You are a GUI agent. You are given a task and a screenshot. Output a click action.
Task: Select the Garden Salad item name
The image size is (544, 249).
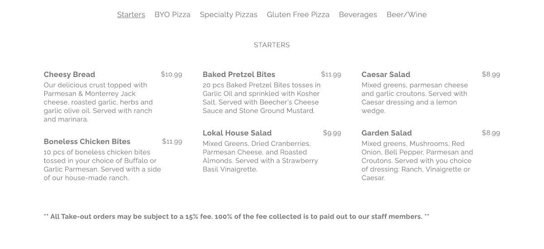(x=387, y=133)
